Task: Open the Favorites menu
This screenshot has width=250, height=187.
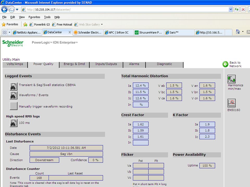Action: point(34,17)
